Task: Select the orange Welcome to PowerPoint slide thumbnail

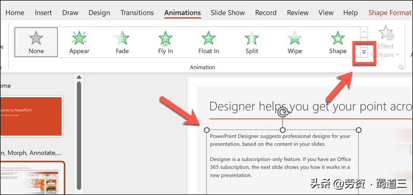Action: coord(32,116)
